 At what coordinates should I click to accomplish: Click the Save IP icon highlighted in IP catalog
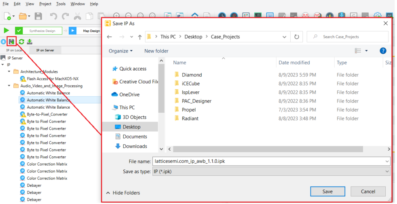(11, 42)
